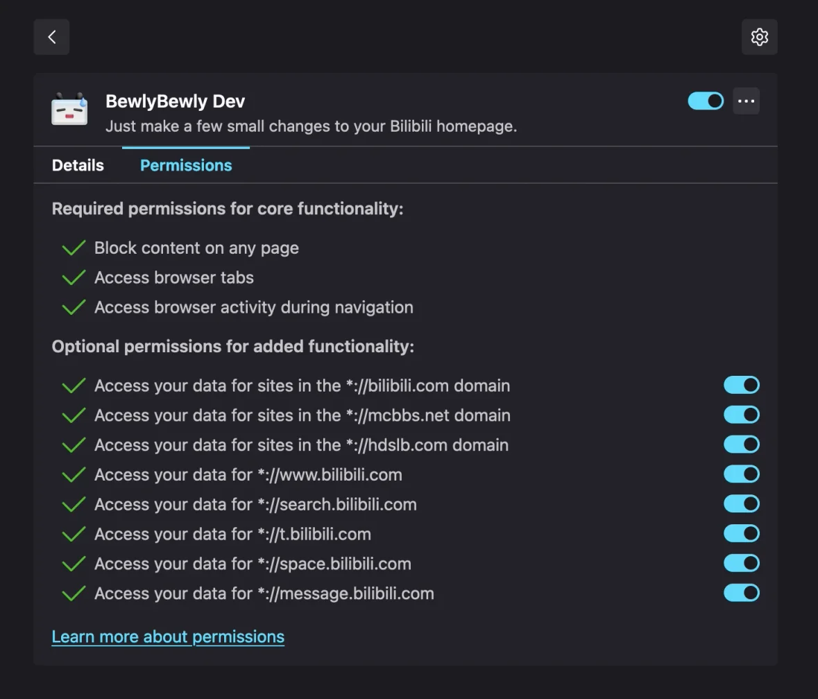Click checkmark beside *://mcbbs.net domain row

pos(74,415)
